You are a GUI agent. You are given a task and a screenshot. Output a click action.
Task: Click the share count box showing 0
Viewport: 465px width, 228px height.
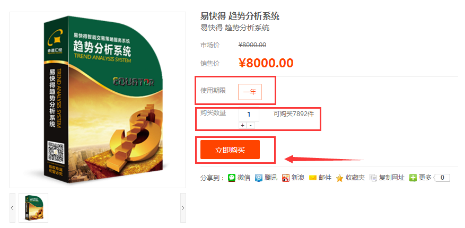point(442,178)
